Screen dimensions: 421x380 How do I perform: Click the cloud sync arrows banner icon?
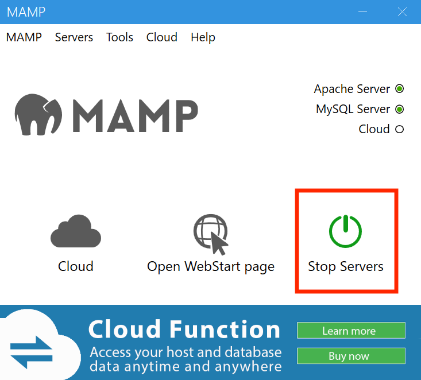point(32,352)
